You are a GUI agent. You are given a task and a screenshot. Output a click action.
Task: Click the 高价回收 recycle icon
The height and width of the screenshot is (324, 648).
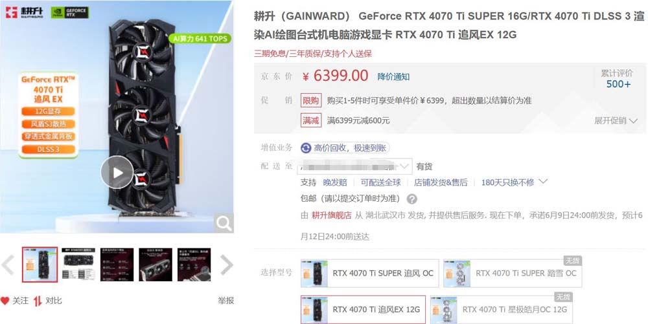pyautogui.click(x=306, y=148)
